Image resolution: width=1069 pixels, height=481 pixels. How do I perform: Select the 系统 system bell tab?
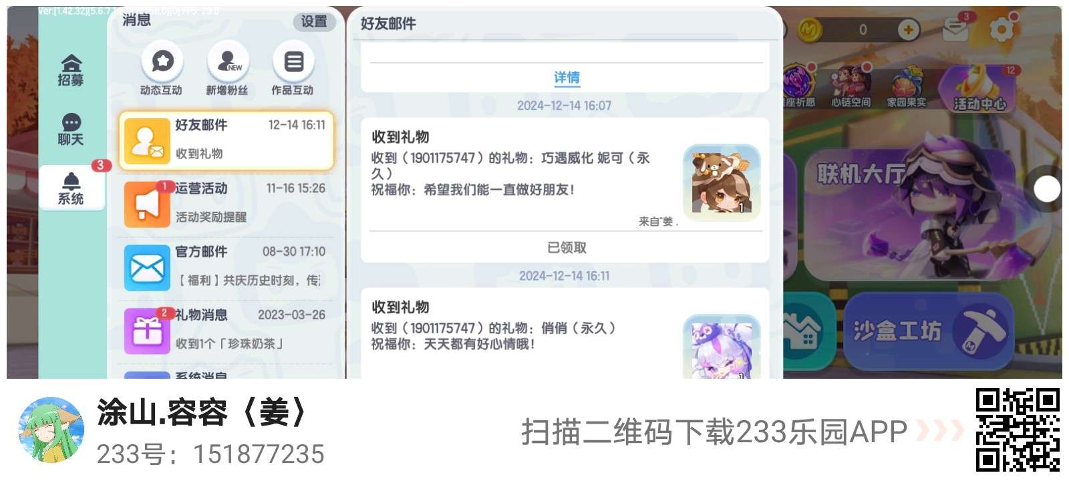click(71, 188)
